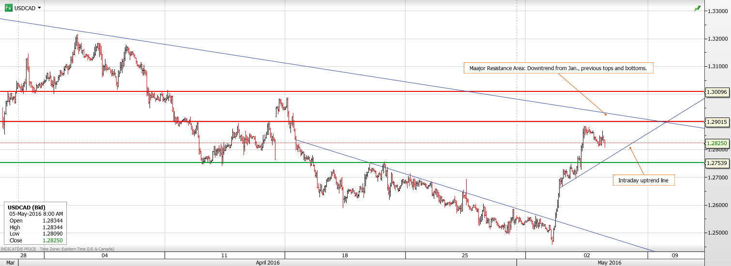Click the green Fx instrument icon

[8, 8]
